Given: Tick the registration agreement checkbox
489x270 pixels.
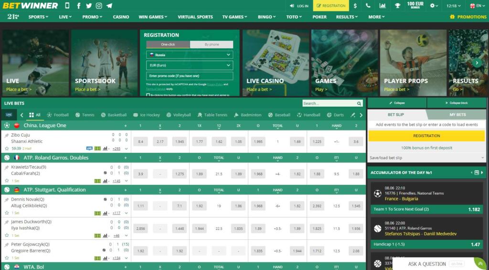Looking at the screenshot, I should (x=148, y=95).
